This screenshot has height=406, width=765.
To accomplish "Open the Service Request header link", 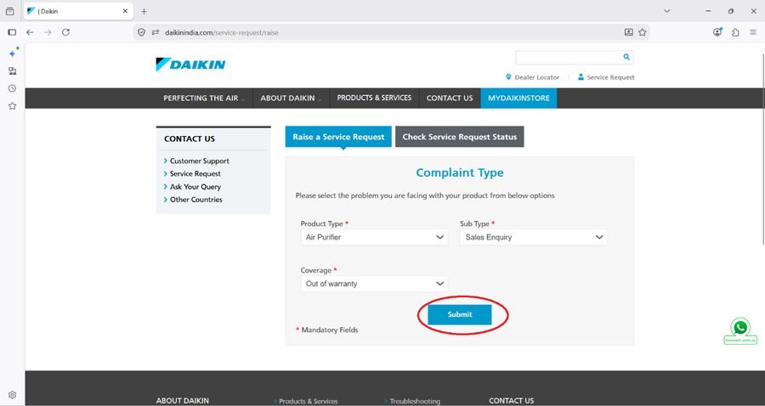I will point(606,77).
